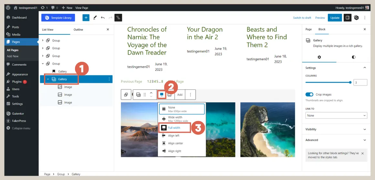The image size is (375, 180).
Task: Expand the third Group in List View
Action: [43, 56]
